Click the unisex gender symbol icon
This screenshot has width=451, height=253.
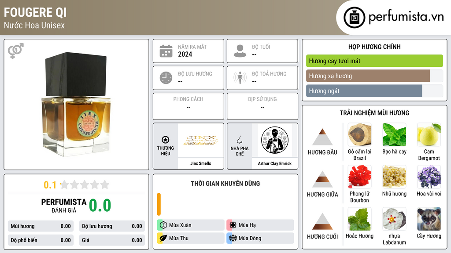pyautogui.click(x=15, y=51)
